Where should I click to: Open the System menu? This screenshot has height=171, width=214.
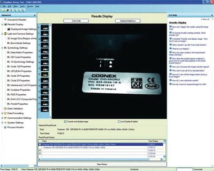30,6
